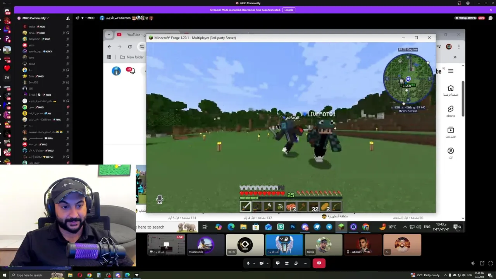
Task: Select the Basha participant tile
Action: click(x=323, y=245)
